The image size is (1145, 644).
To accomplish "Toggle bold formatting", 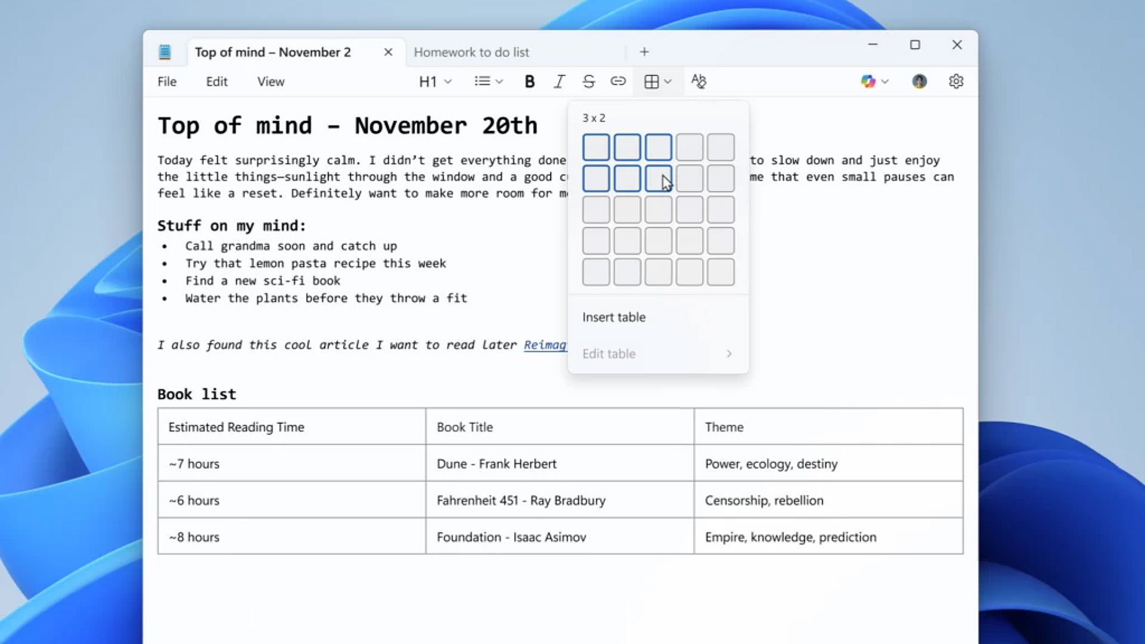I will tap(529, 82).
